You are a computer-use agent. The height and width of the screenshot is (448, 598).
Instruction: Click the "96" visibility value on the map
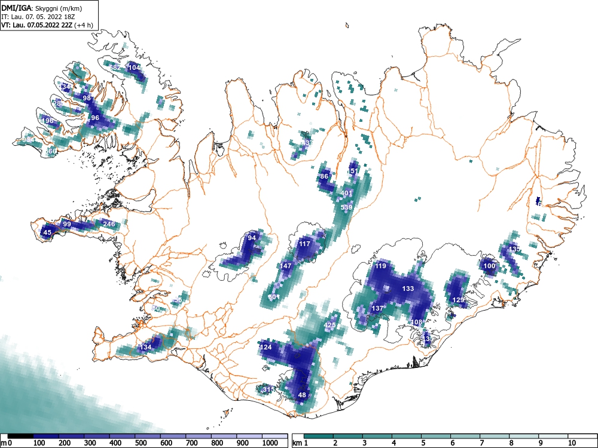tap(95, 118)
